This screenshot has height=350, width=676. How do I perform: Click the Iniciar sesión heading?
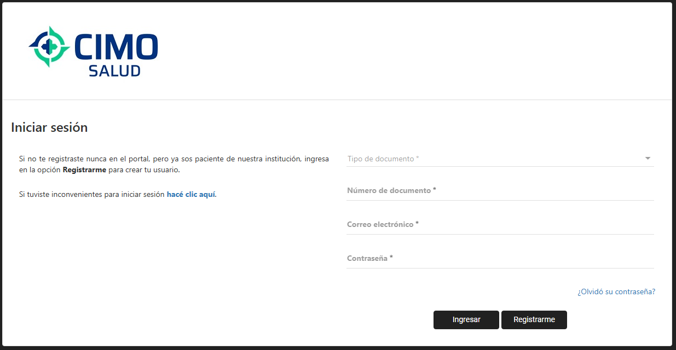point(49,127)
